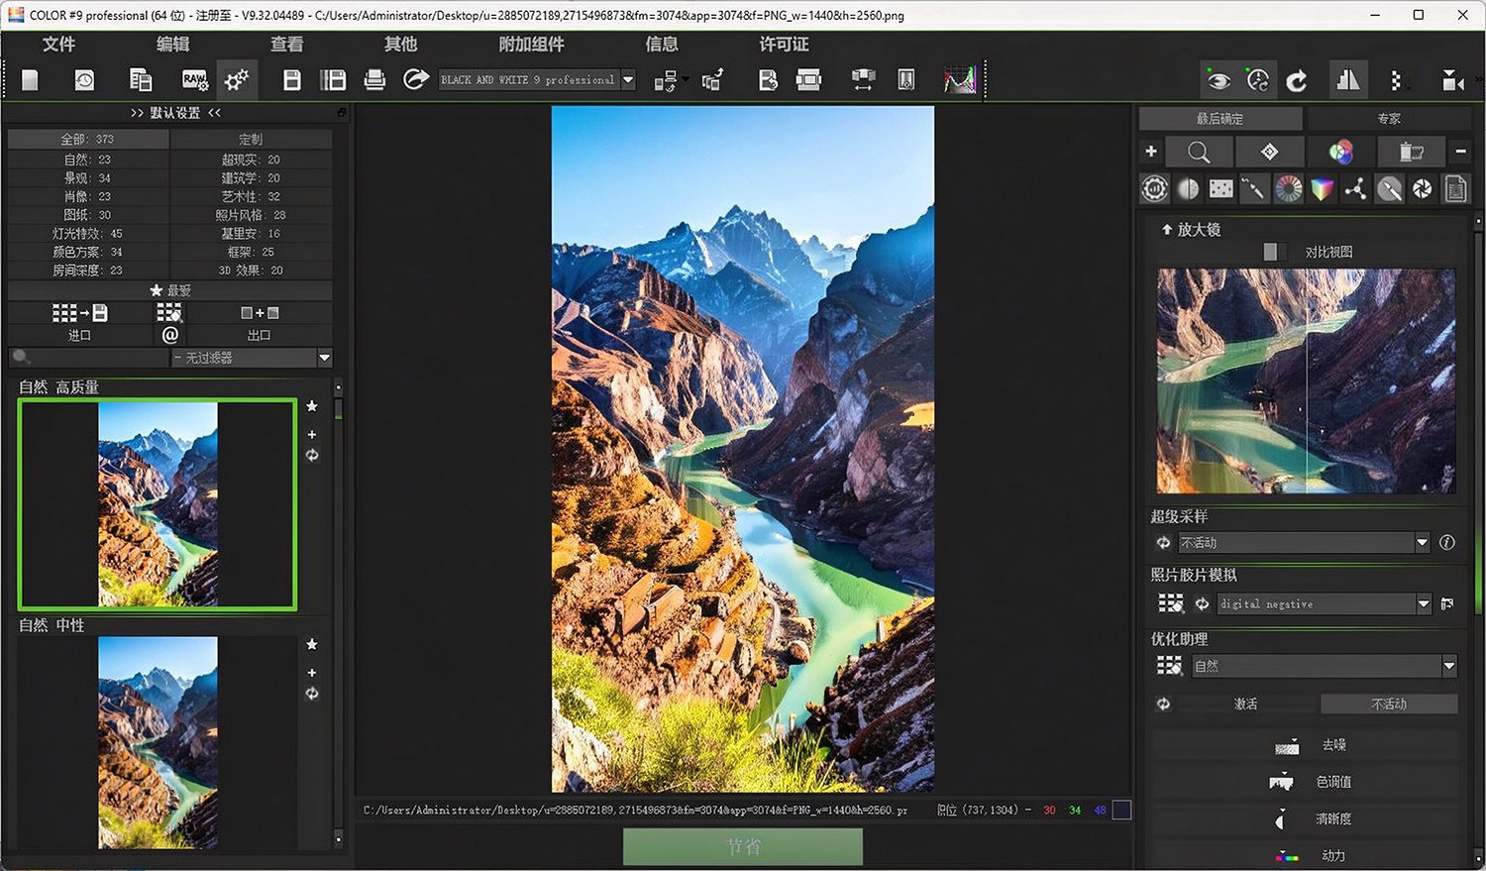Toggle the refresh icon beside digital negative dropdown
The width and height of the screenshot is (1486, 871).
tap(1202, 603)
